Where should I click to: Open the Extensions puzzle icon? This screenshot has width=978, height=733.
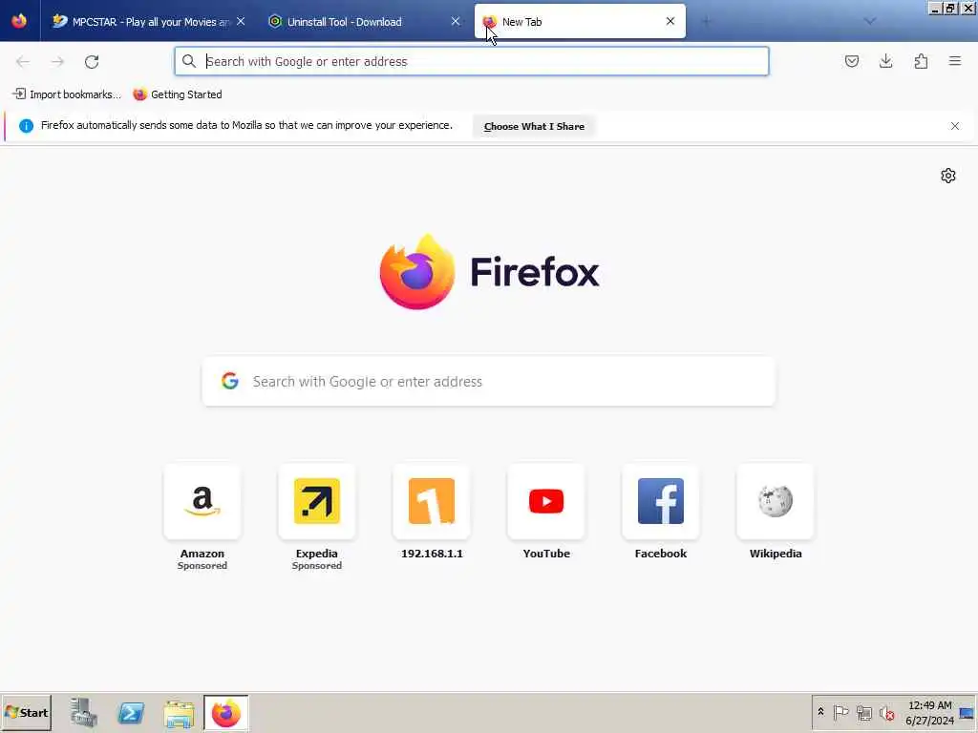[921, 61]
